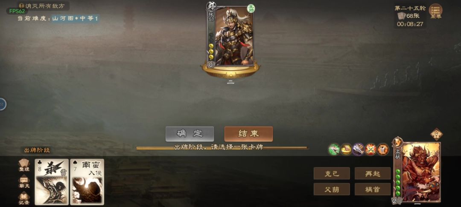The image size is (461, 207).
Task: Click the purple blade weapon icon
Action: 359,149
